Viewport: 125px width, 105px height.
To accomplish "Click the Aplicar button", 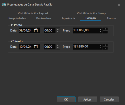I will click(x=87, y=99).
